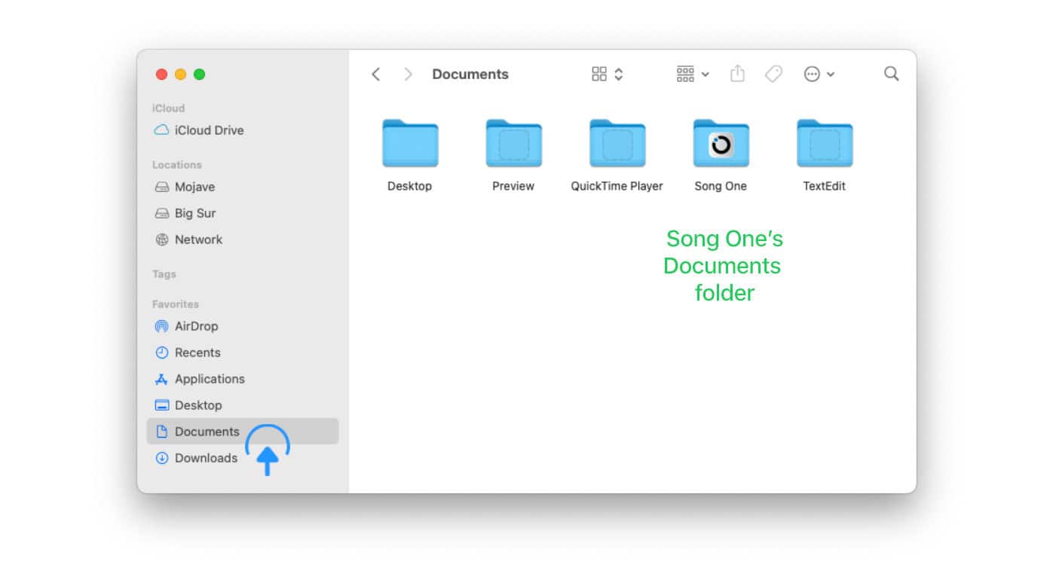The height and width of the screenshot is (565, 1050).
Task: Zoom the window with the green button
Action: coord(200,74)
